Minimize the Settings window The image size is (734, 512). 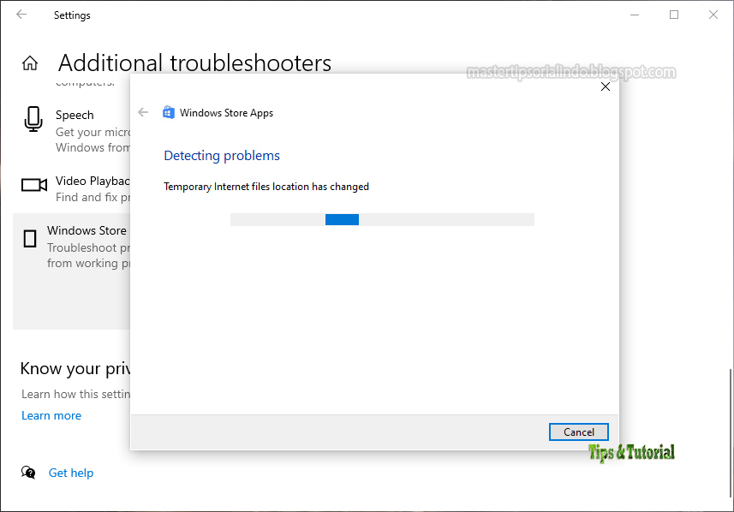[635, 15]
